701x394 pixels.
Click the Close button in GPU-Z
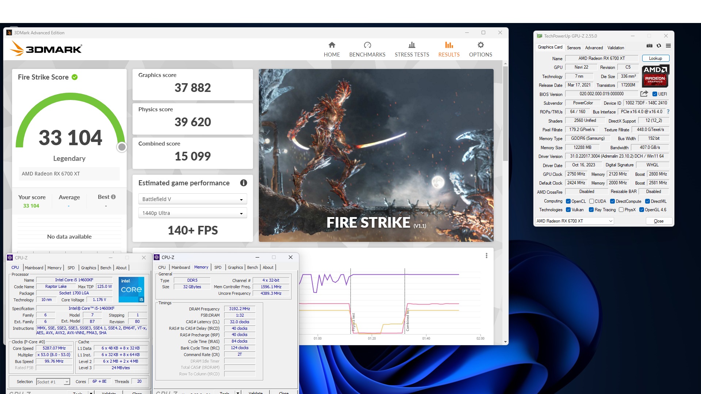pyautogui.click(x=659, y=221)
